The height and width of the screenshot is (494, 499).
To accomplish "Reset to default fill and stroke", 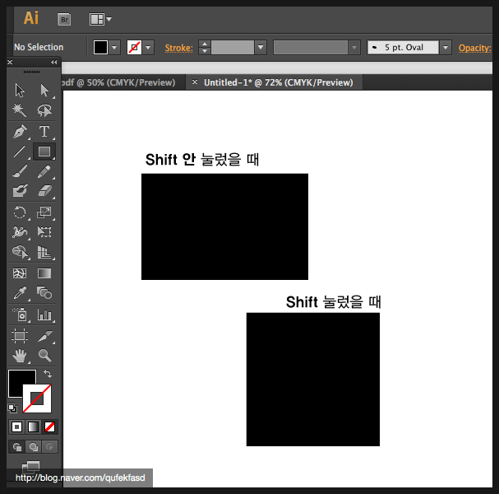I will click(12, 408).
